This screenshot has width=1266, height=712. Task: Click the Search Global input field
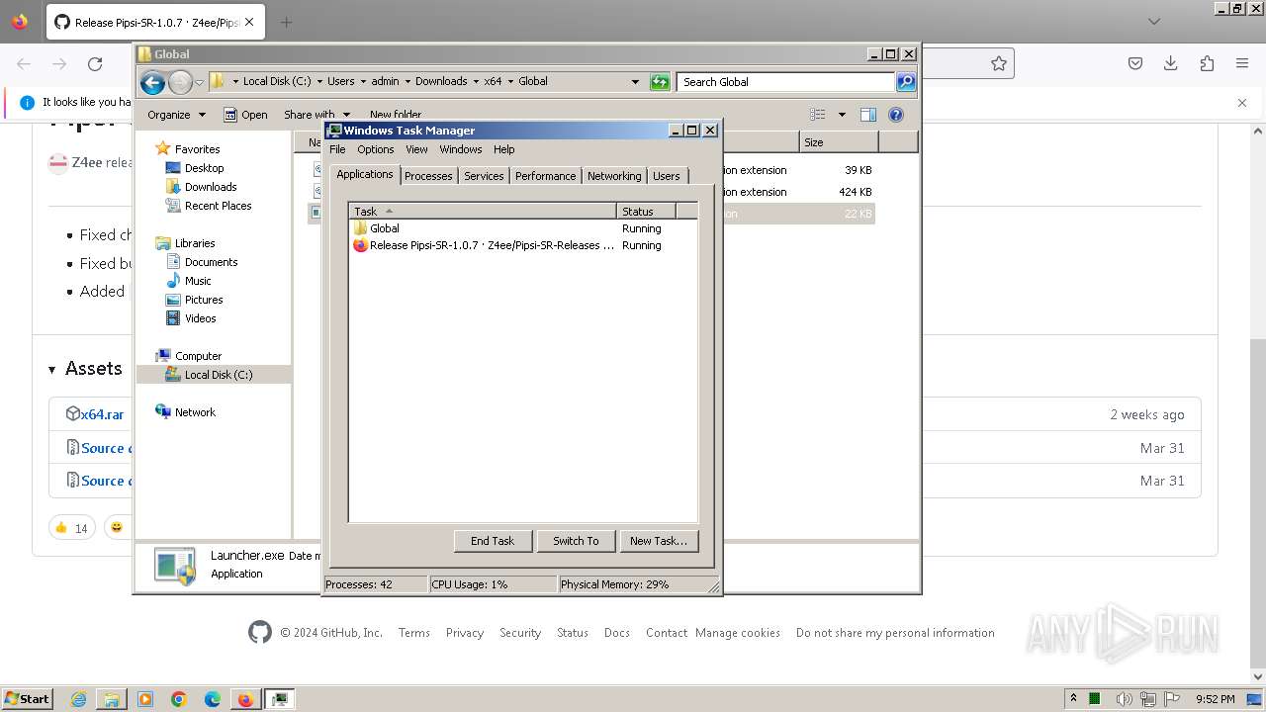(786, 82)
